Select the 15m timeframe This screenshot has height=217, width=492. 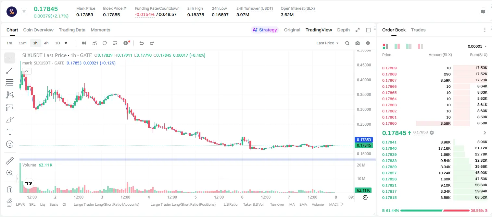pyautogui.click(x=22, y=43)
